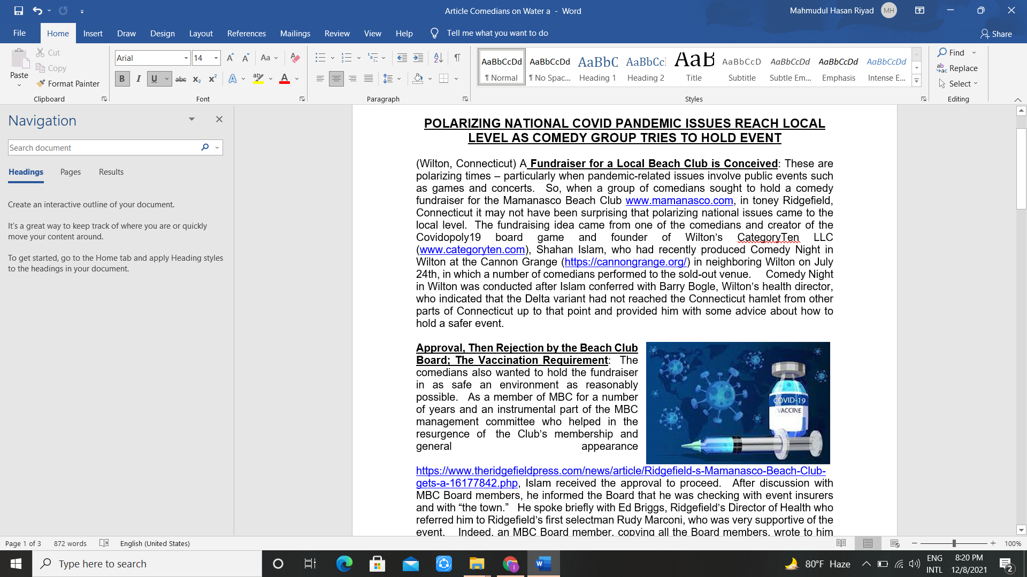Open the References ribbon tab
Viewport: 1027px width, 577px height.
[246, 33]
